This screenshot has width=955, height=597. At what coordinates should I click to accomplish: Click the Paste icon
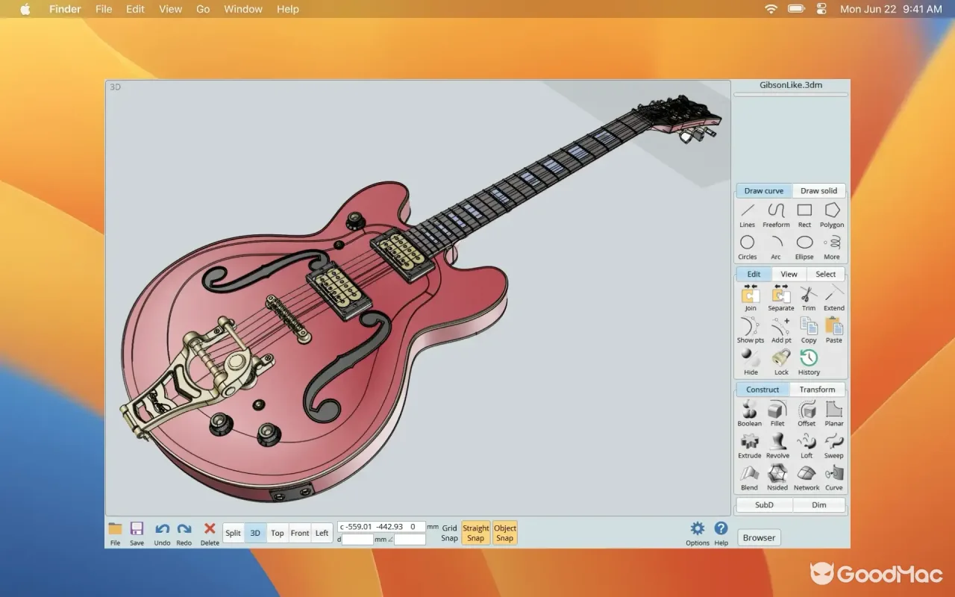pos(834,330)
